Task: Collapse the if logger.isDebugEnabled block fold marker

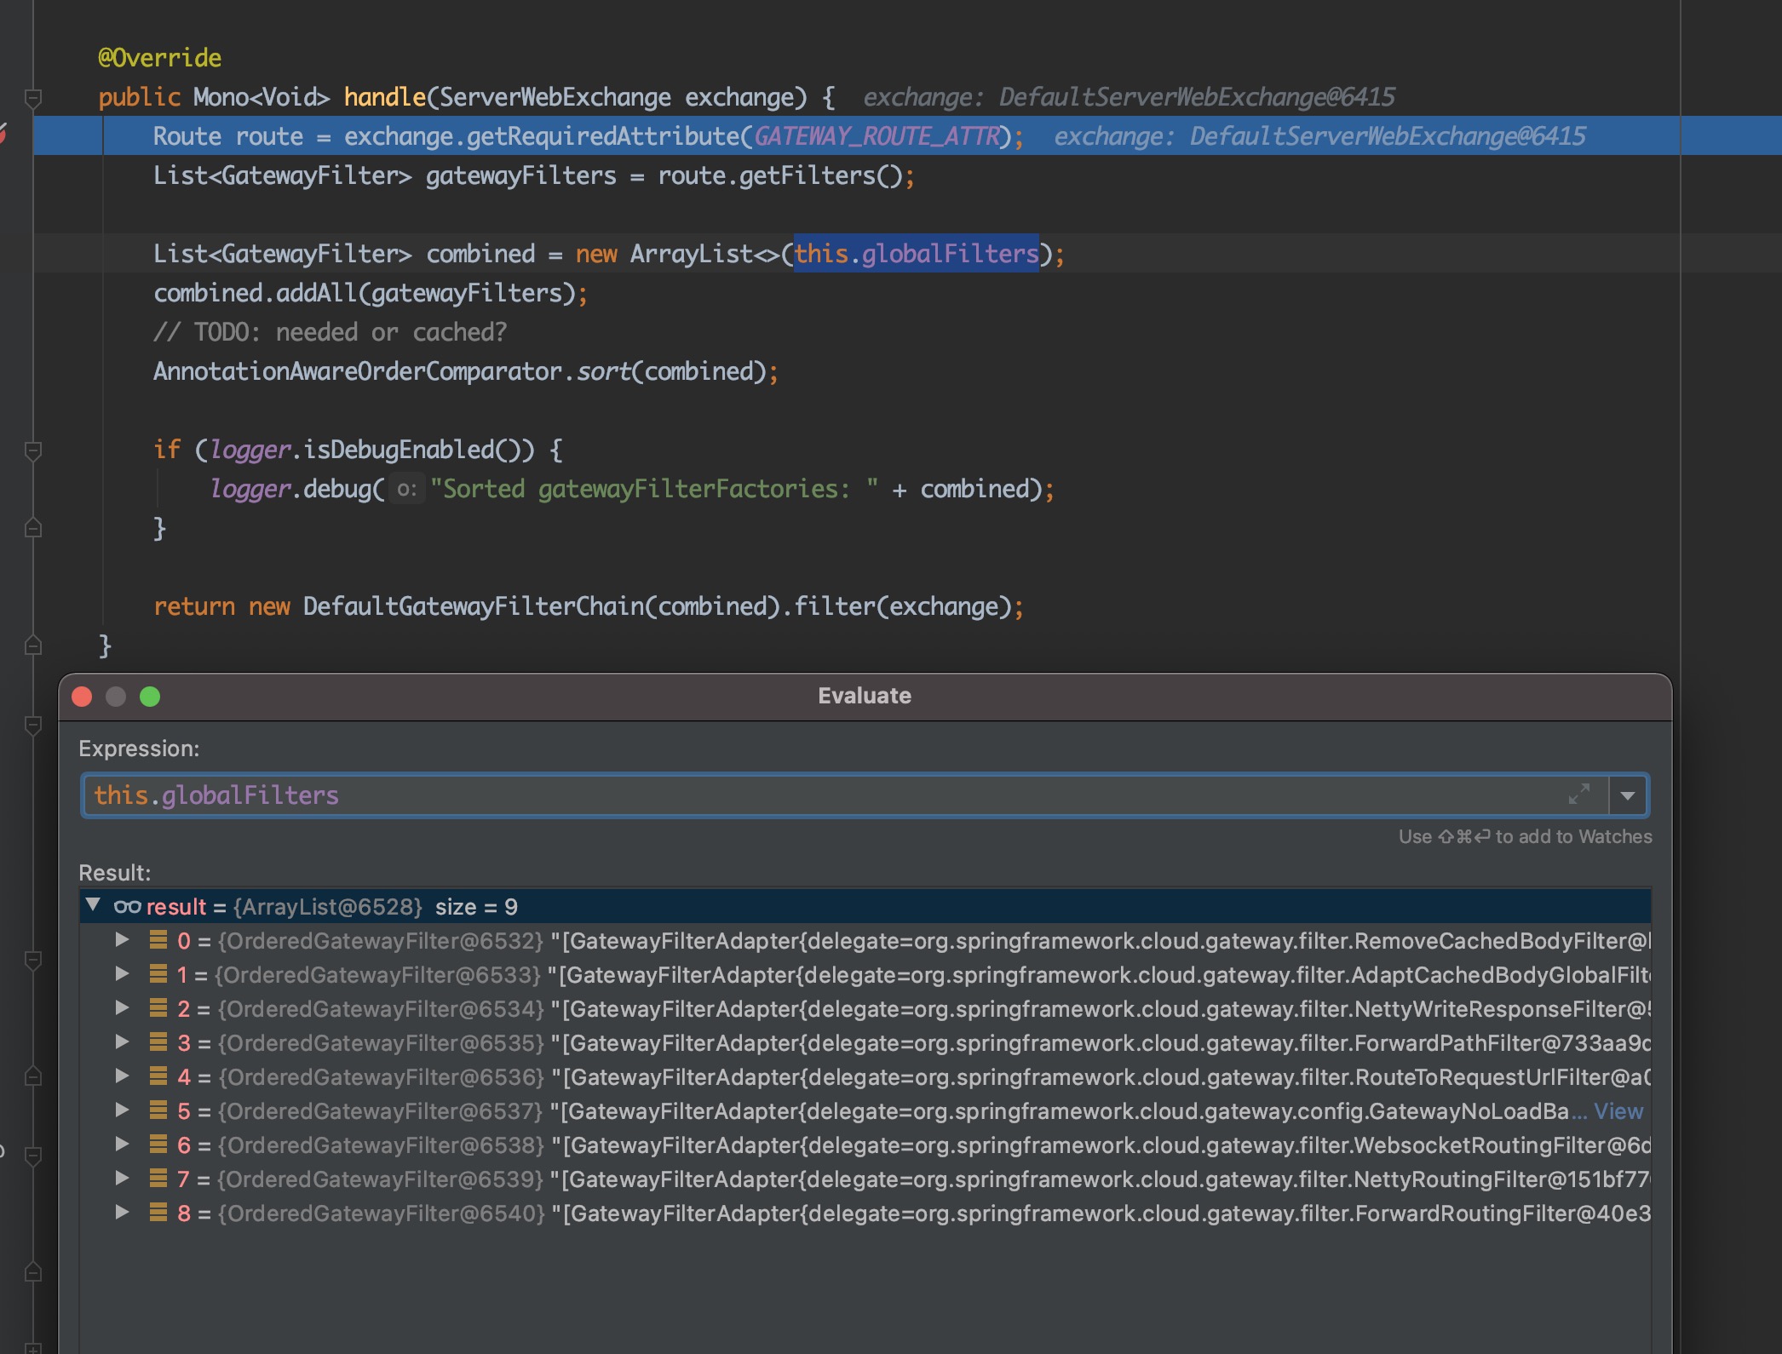Action: [x=33, y=450]
